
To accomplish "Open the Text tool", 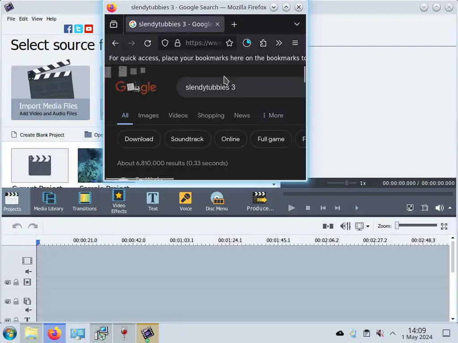I will point(153,202).
